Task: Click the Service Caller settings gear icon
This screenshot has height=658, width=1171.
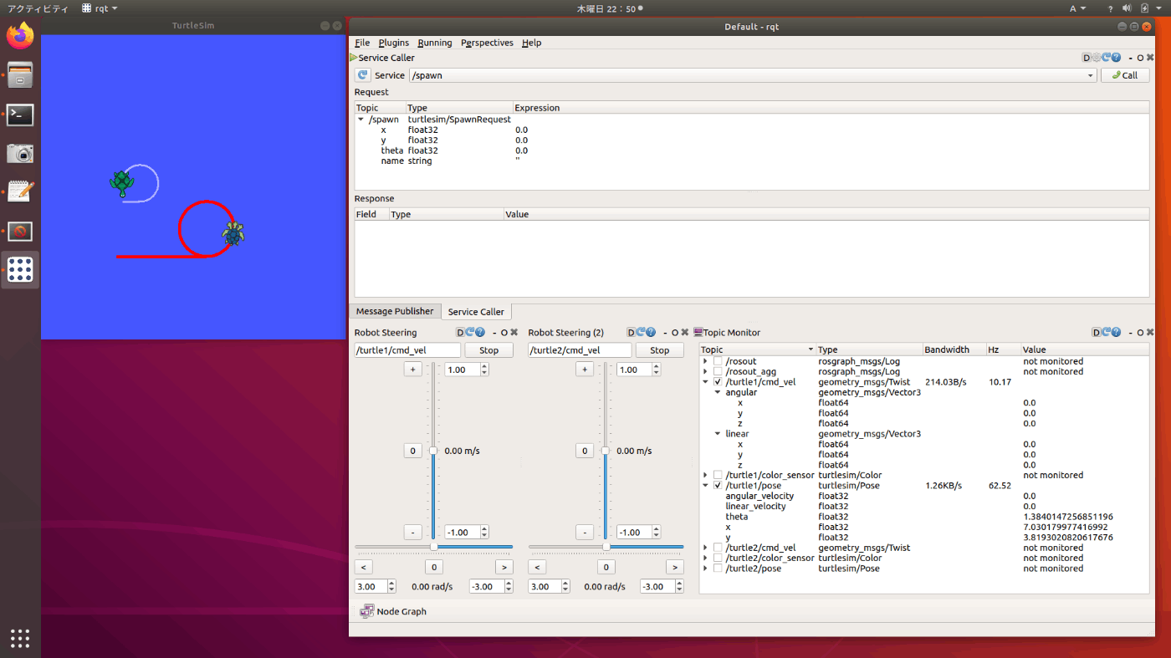Action: click(1097, 58)
